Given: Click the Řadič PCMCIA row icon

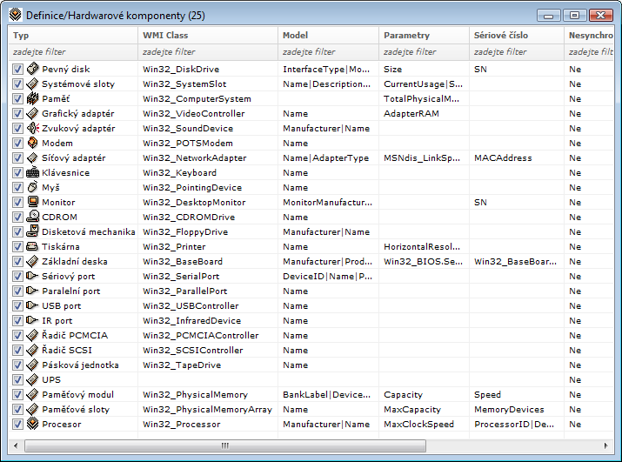Looking at the screenshot, I should coord(32,335).
